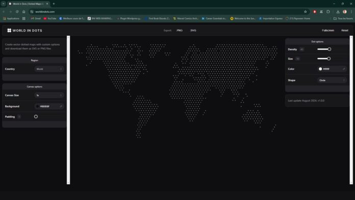Open the Marvel Comics bookmark
Image resolution: width=355 pixels, height=200 pixels.
pyautogui.click(x=186, y=18)
